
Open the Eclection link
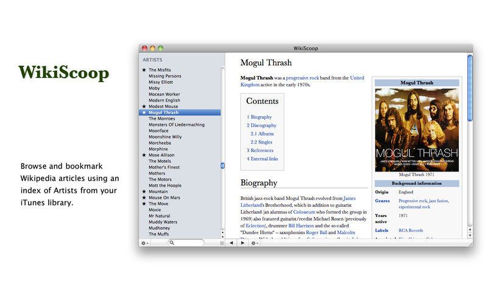(x=255, y=226)
